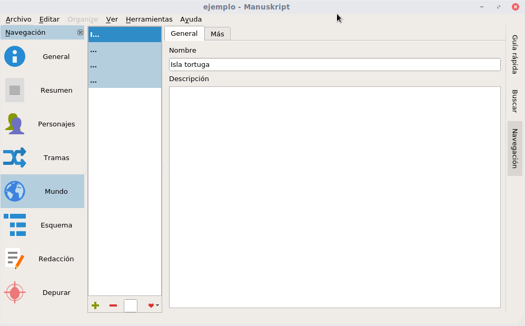Open the Archivo menu
This screenshot has height=326, width=525.
[x=18, y=19]
